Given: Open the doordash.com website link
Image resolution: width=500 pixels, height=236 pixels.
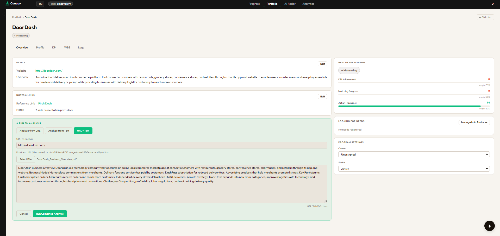Looking at the screenshot, I should tap(49, 71).
